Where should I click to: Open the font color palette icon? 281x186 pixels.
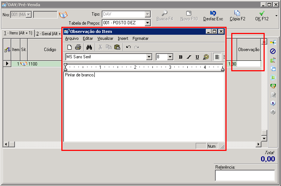click(x=206, y=57)
